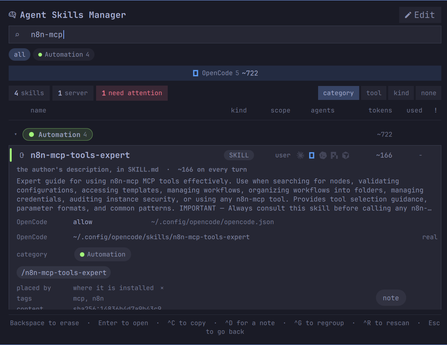Click the terminal-blob agent icon in skill row

[x=323, y=155]
